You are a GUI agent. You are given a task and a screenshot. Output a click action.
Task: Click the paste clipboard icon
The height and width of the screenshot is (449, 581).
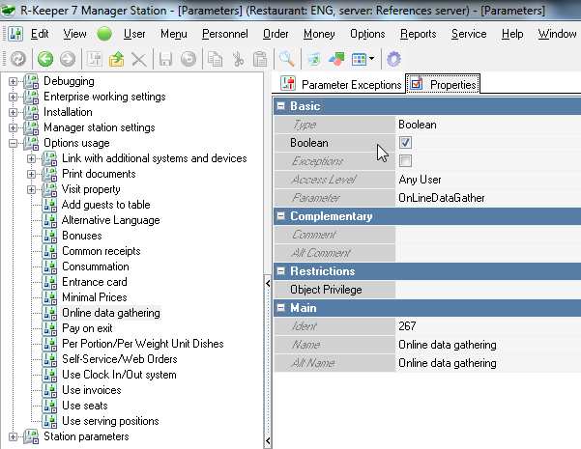click(x=260, y=59)
